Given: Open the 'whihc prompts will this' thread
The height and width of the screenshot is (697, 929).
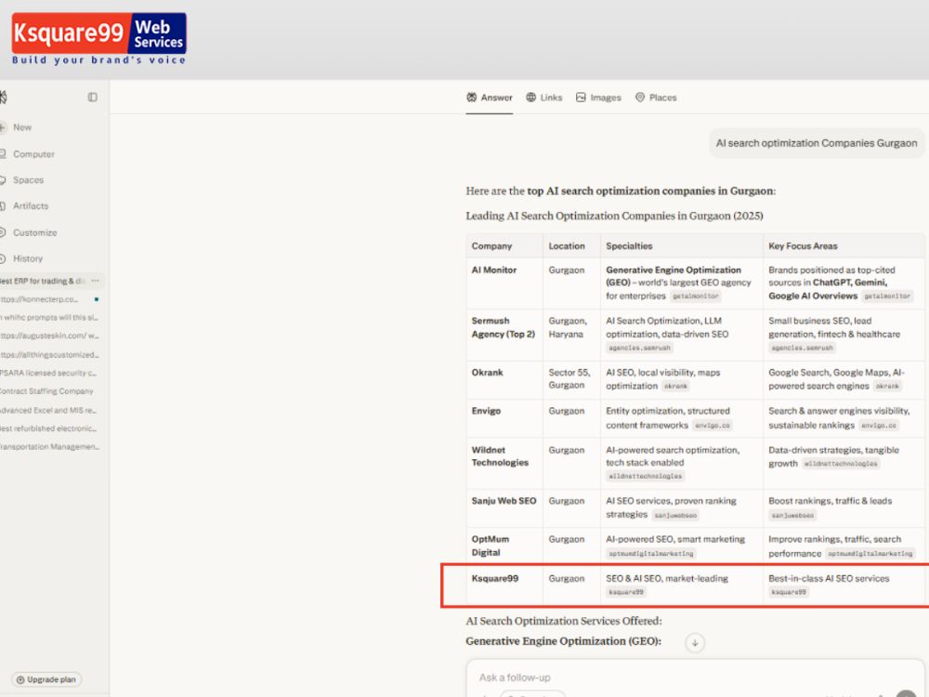Looking at the screenshot, I should [49, 318].
